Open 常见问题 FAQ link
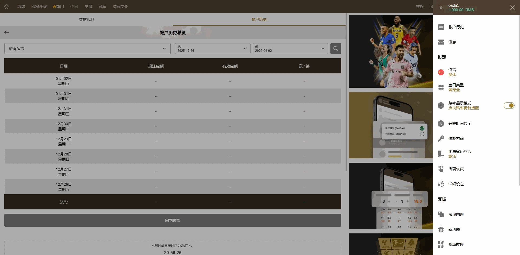The image size is (520, 255). [x=456, y=214]
